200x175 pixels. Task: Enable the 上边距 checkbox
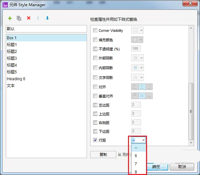[x=95, y=114]
